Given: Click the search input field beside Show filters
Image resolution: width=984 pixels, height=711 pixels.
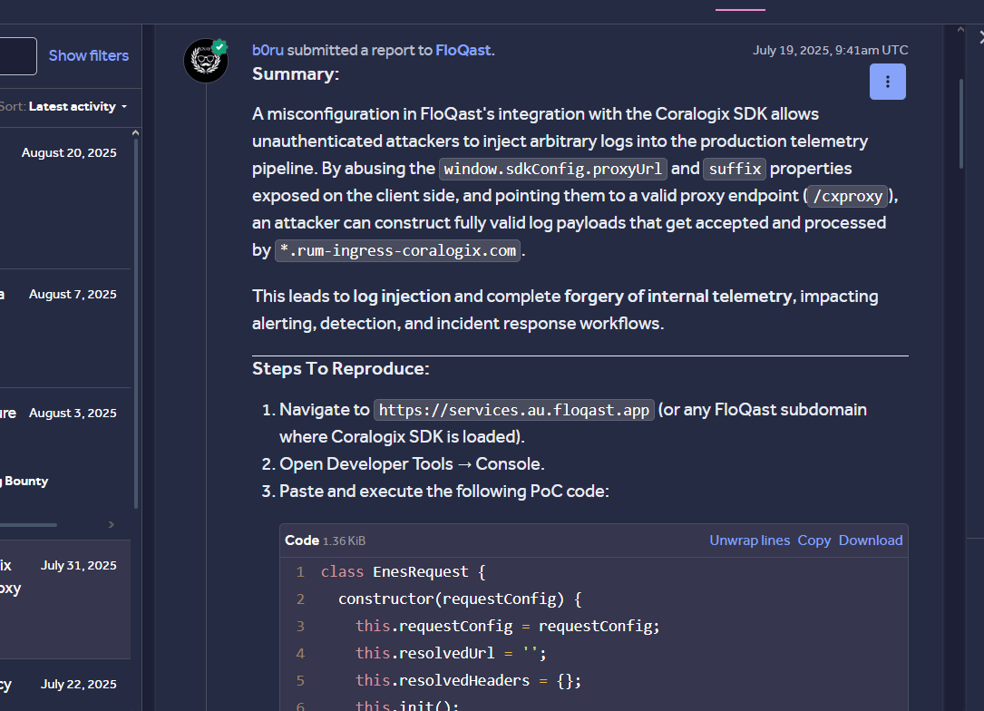Looking at the screenshot, I should [17, 56].
